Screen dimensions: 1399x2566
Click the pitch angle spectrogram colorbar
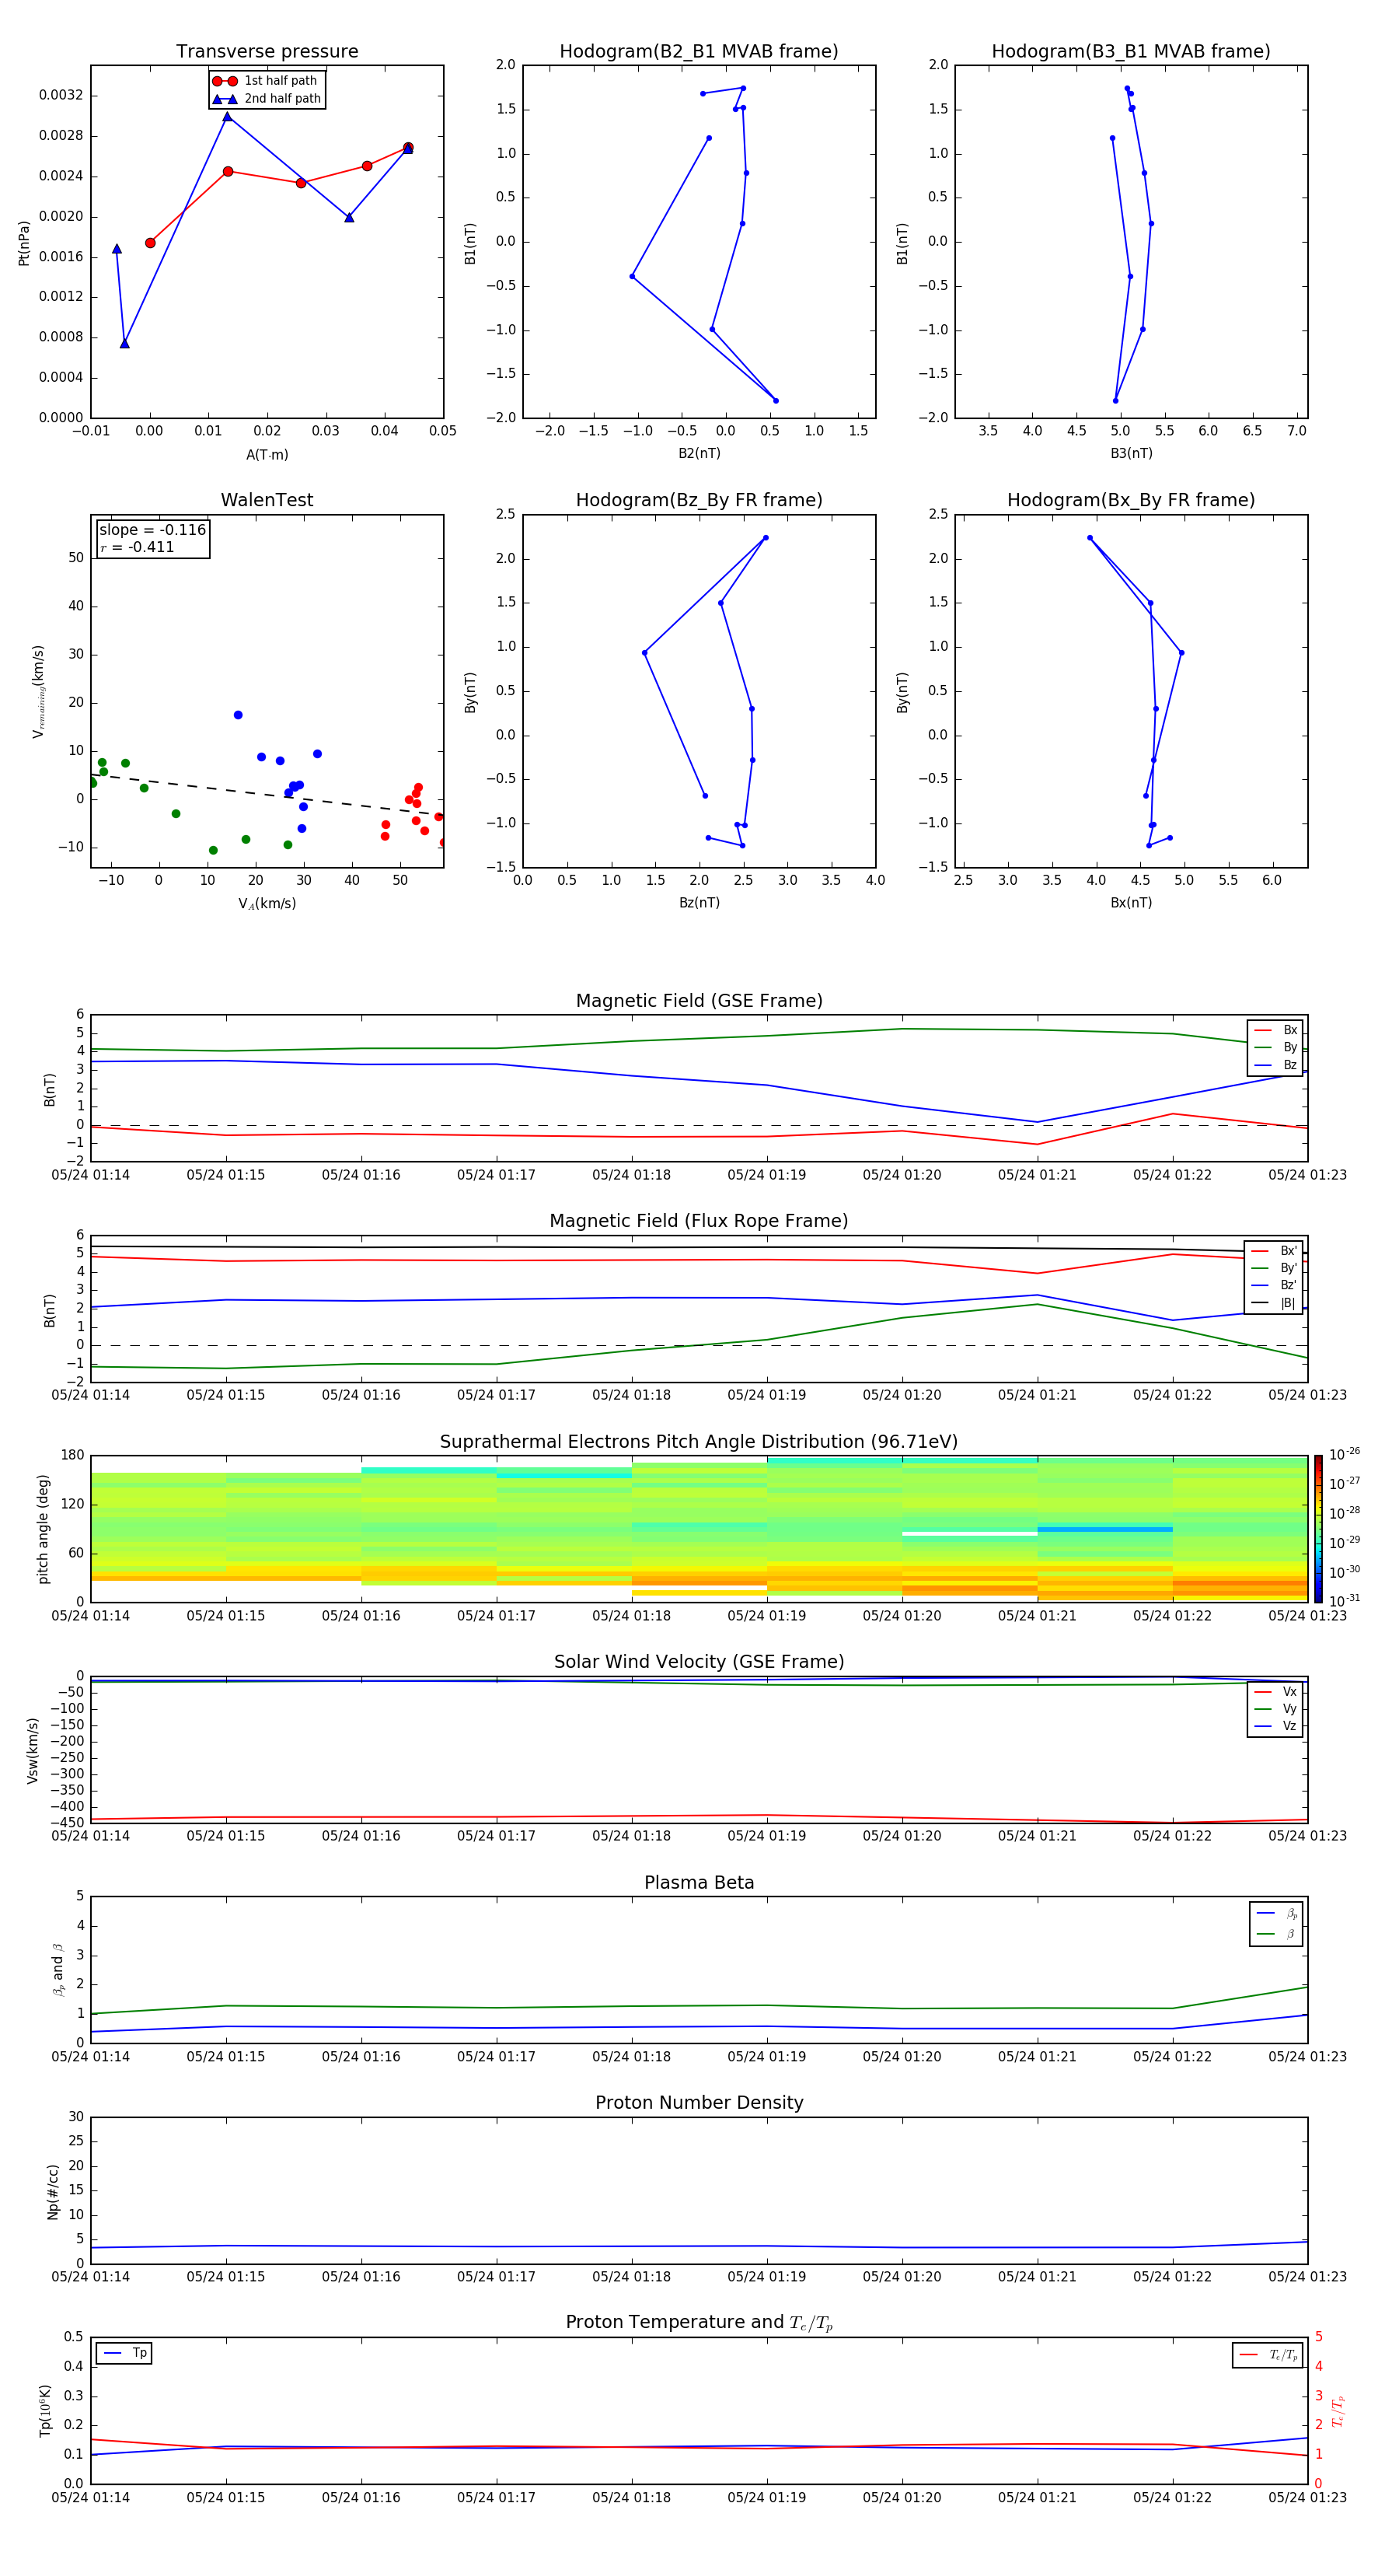coord(1318,1529)
